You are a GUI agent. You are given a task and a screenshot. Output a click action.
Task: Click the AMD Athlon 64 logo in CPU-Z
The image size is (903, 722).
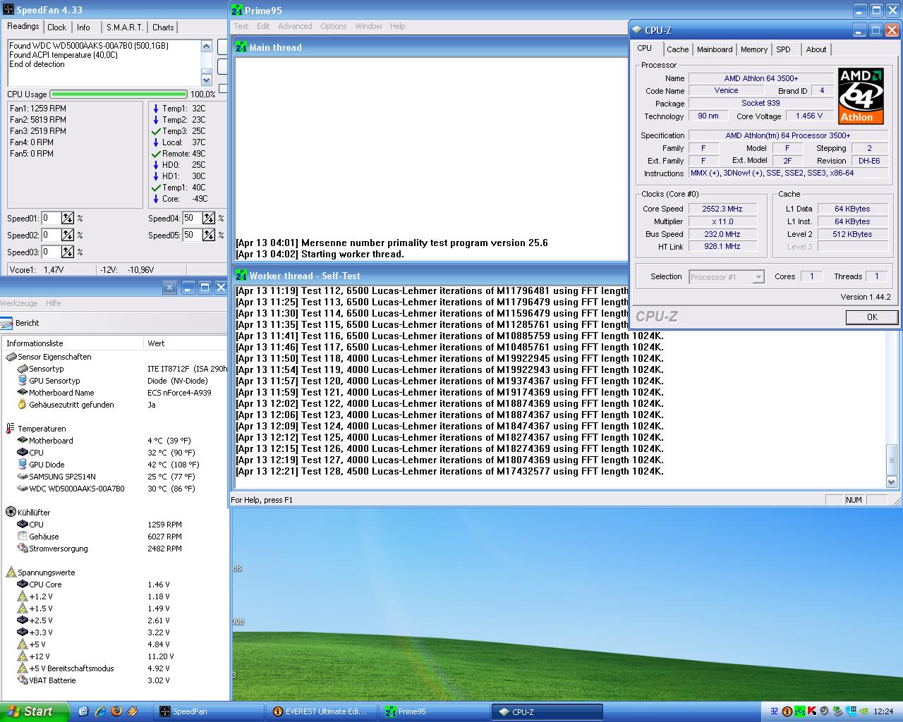861,96
